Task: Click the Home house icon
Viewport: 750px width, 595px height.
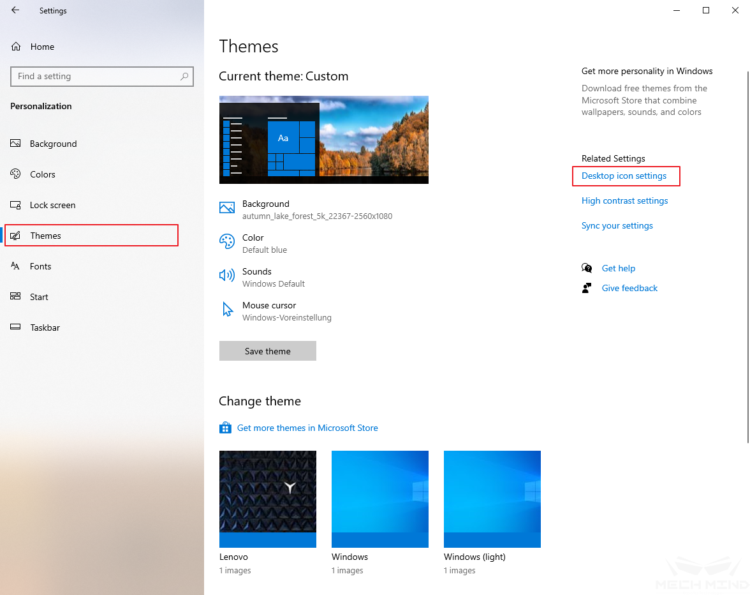Action: coord(16,47)
